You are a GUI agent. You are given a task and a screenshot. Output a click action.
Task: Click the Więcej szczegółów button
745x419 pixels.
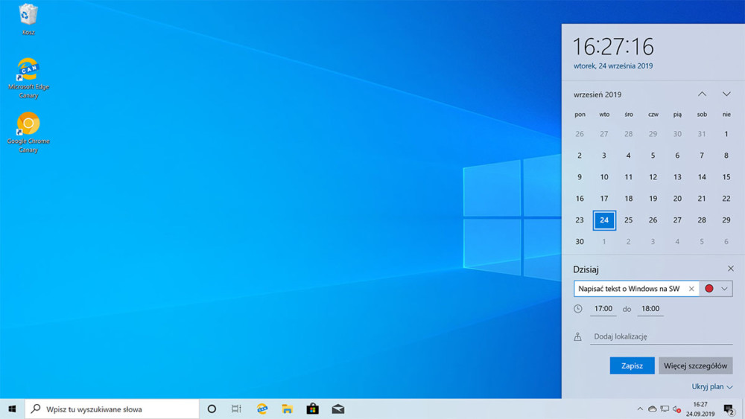(696, 366)
